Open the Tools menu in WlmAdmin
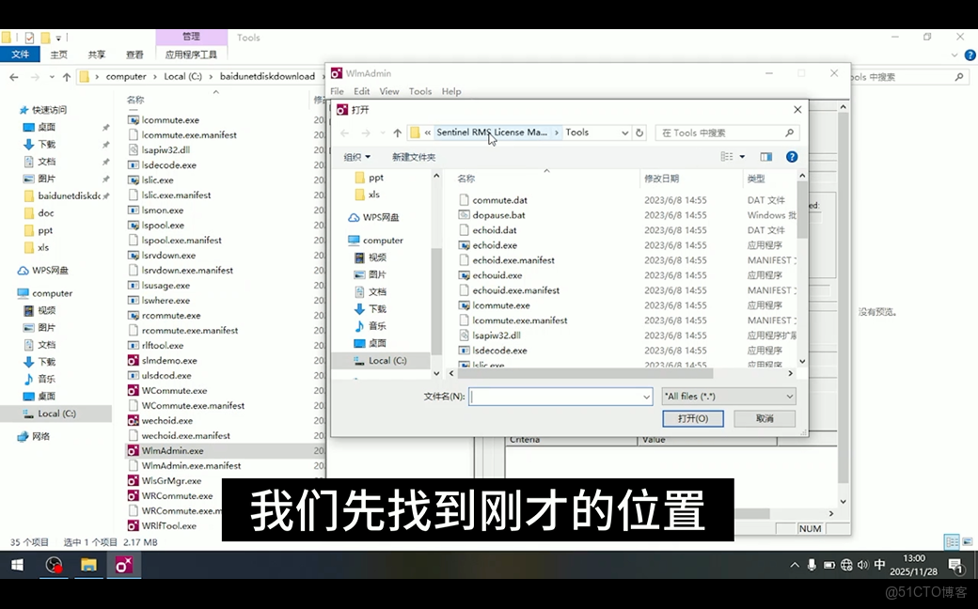This screenshot has height=609, width=978. [x=419, y=91]
